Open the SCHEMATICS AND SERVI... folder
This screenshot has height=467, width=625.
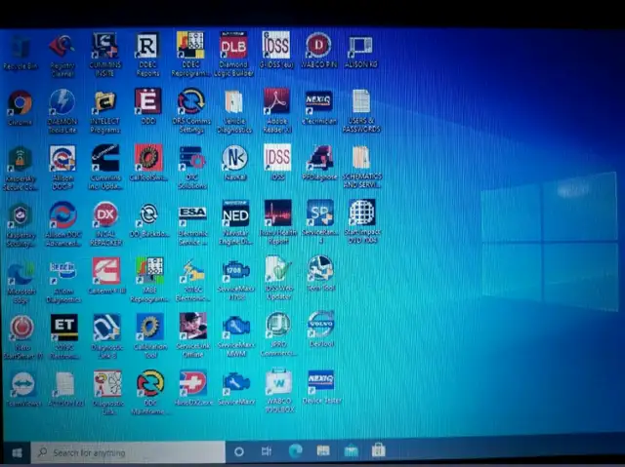tap(361, 157)
